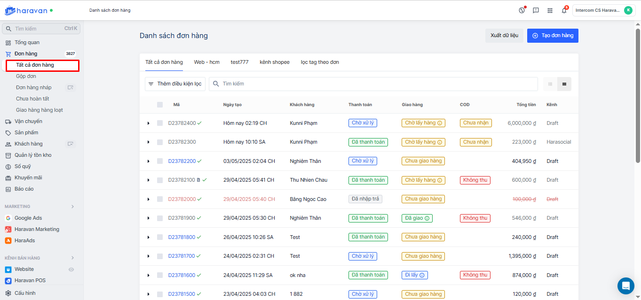Expand the Marketing section chevron
This screenshot has width=641, height=300.
pos(72,207)
